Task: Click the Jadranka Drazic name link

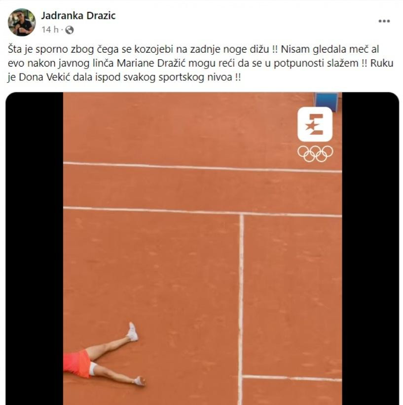Action: (78, 16)
